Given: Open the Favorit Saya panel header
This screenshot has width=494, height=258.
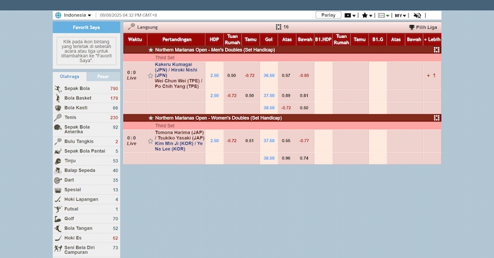Looking at the screenshot, I should pyautogui.click(x=86, y=27).
